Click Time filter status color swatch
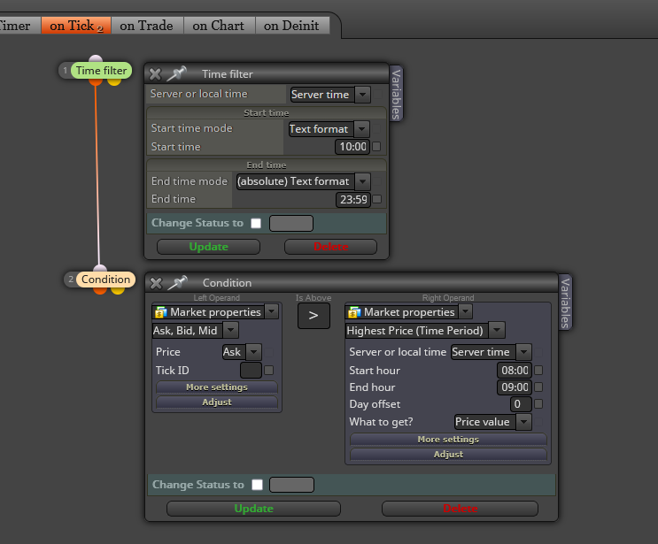Image resolution: width=658 pixels, height=544 pixels. tap(291, 224)
